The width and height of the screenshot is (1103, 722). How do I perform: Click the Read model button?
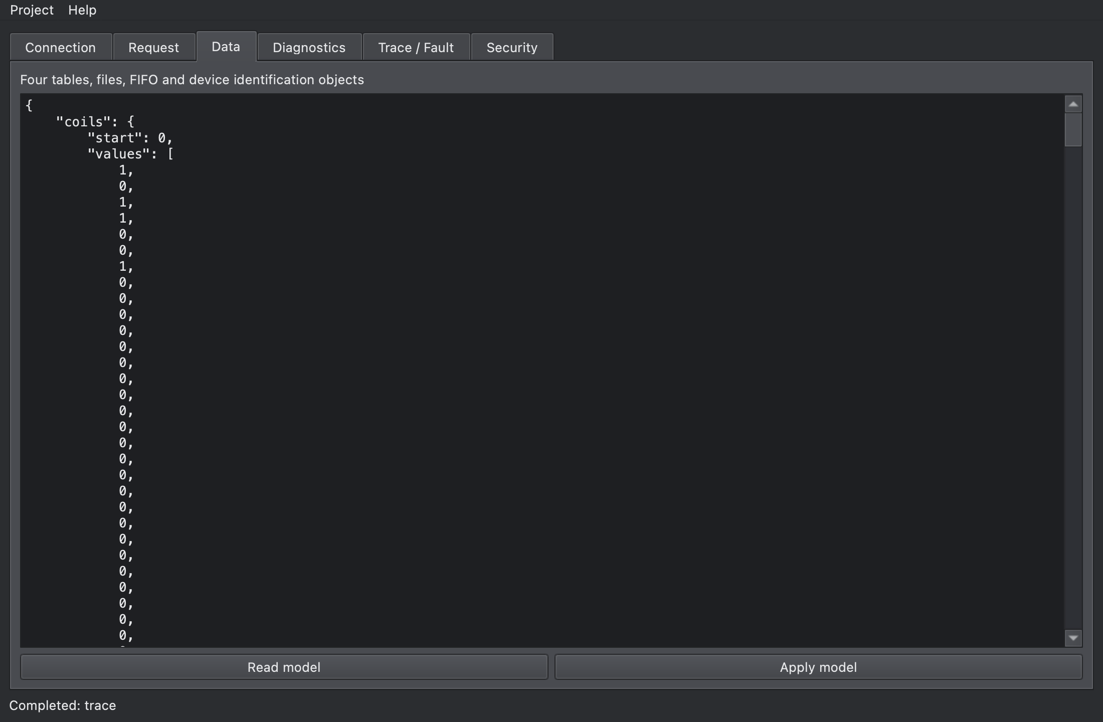(x=284, y=667)
